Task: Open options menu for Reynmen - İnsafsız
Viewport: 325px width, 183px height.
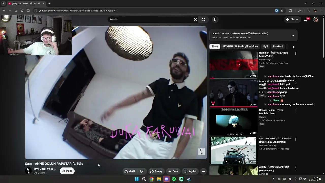Action: click(296, 54)
